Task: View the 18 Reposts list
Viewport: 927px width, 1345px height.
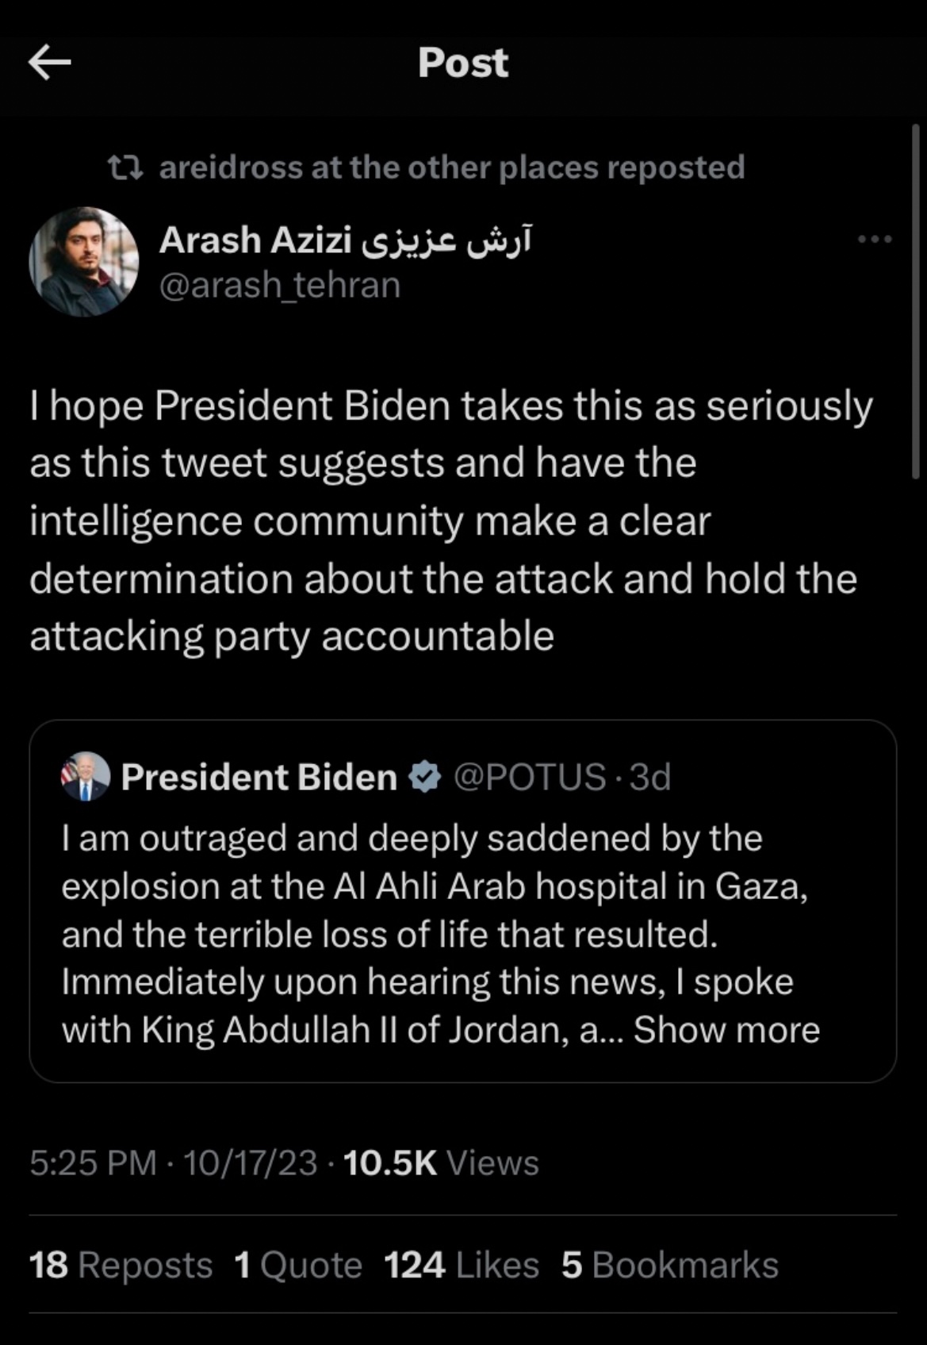Action: 121,1265
